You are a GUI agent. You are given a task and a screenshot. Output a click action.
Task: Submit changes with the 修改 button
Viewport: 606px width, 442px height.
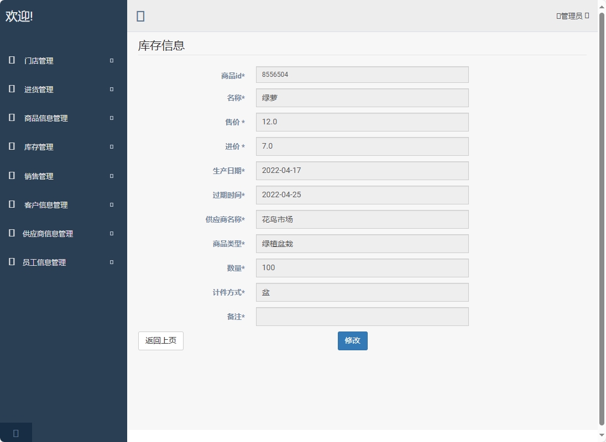(x=352, y=341)
